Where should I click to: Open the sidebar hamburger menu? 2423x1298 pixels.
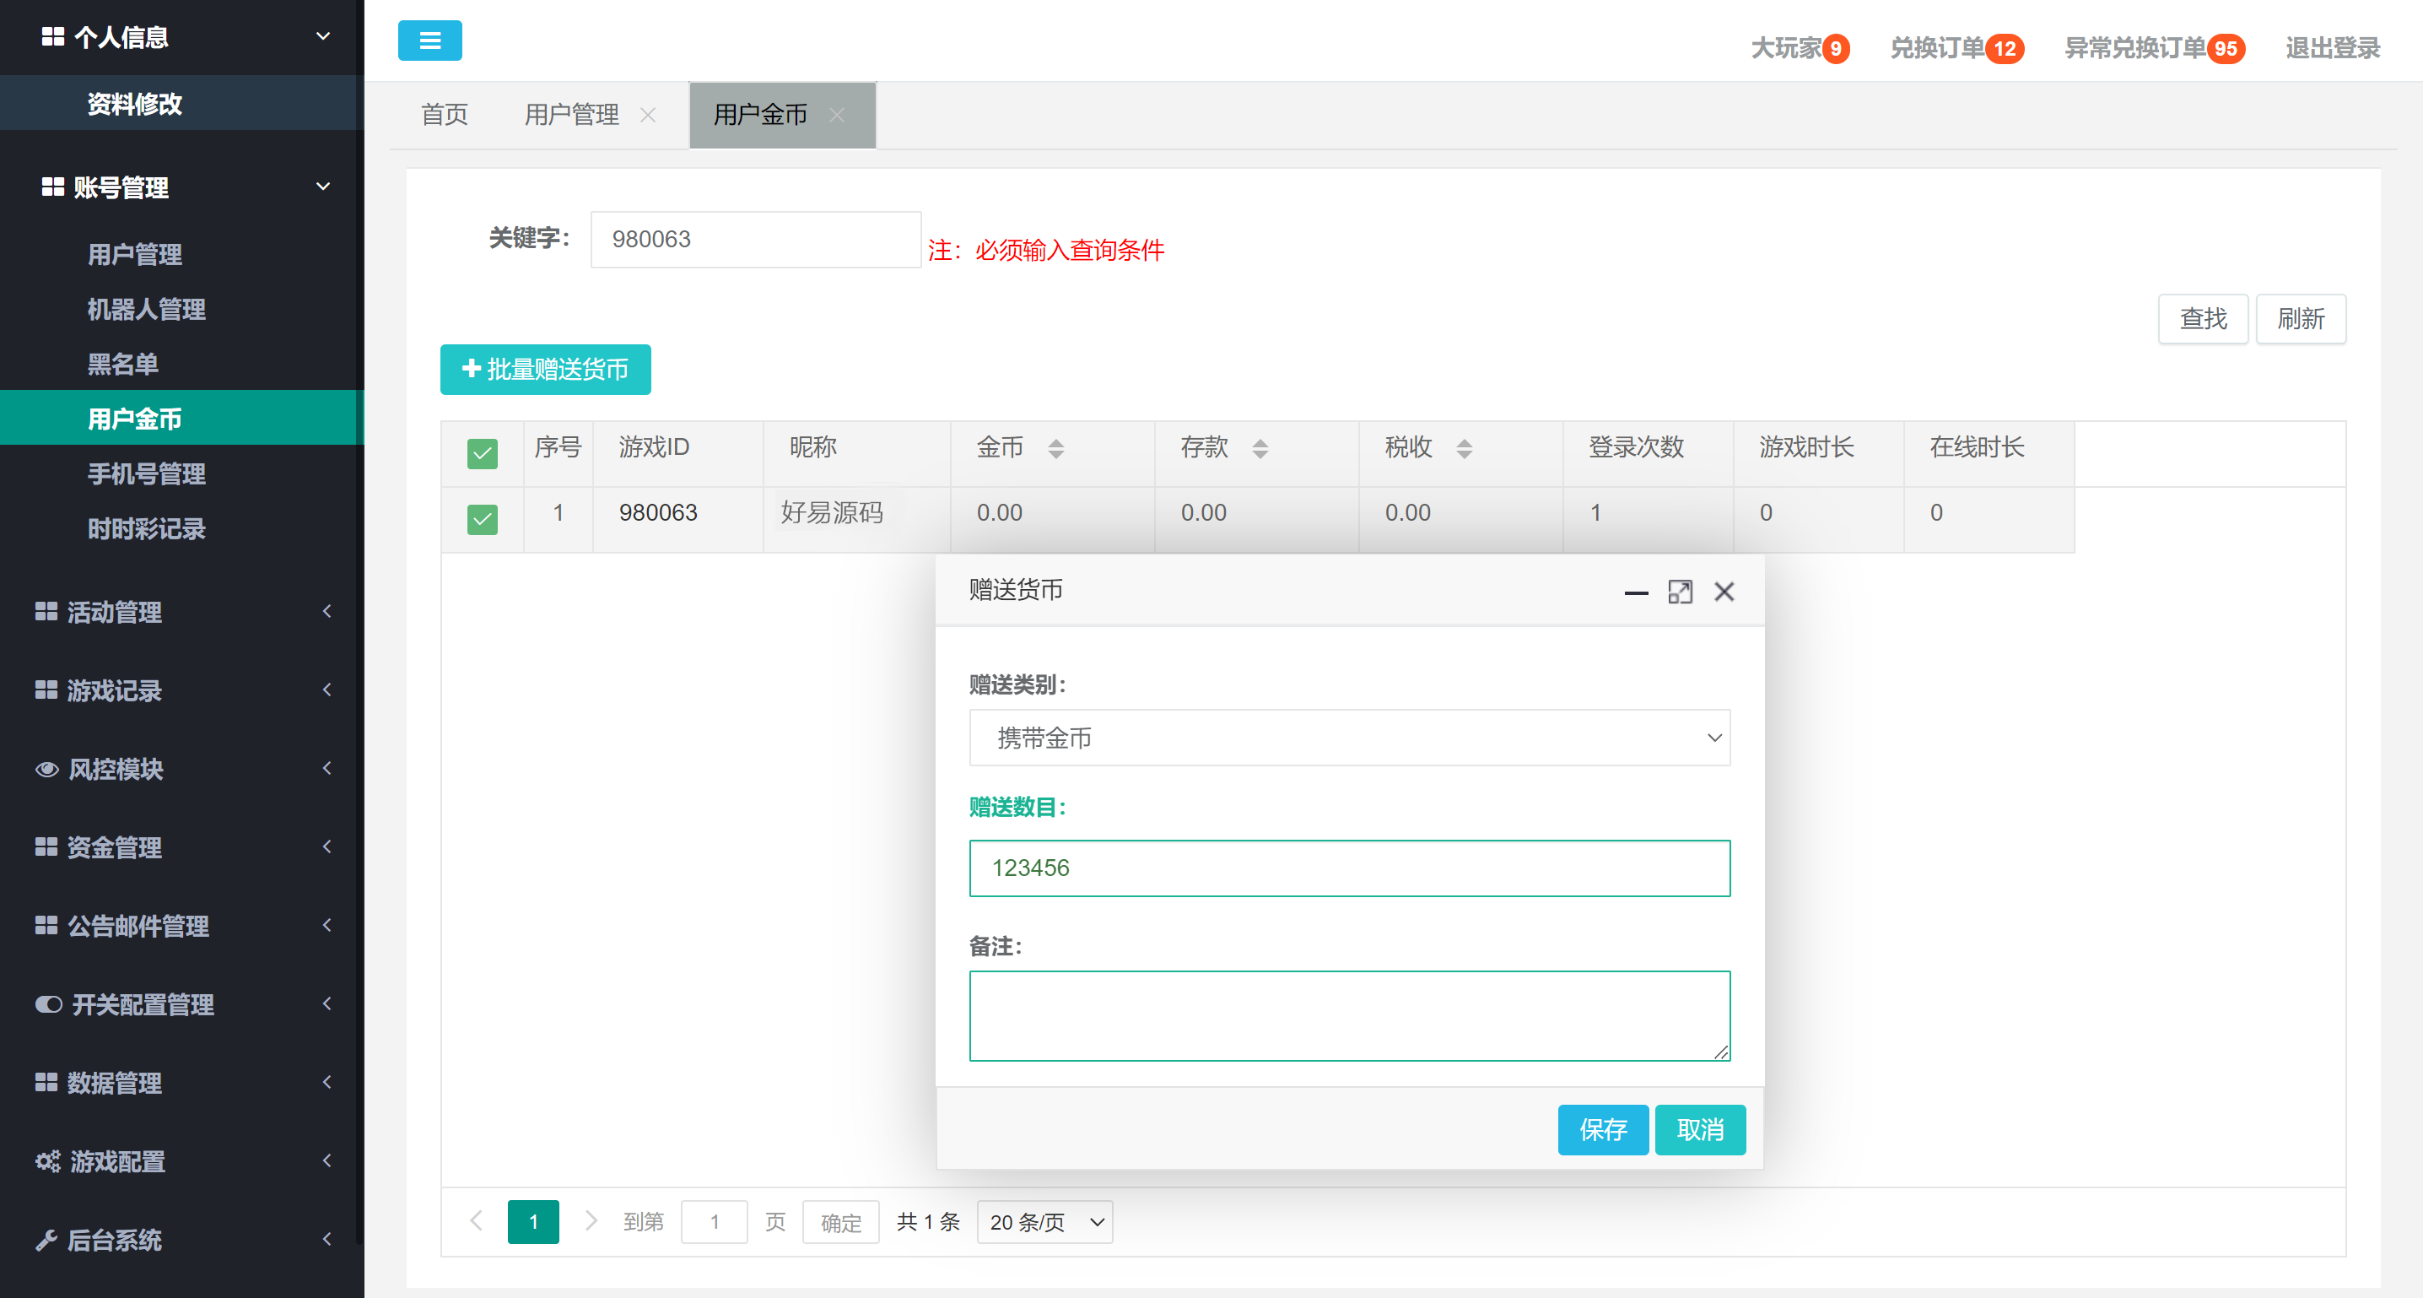pos(430,41)
